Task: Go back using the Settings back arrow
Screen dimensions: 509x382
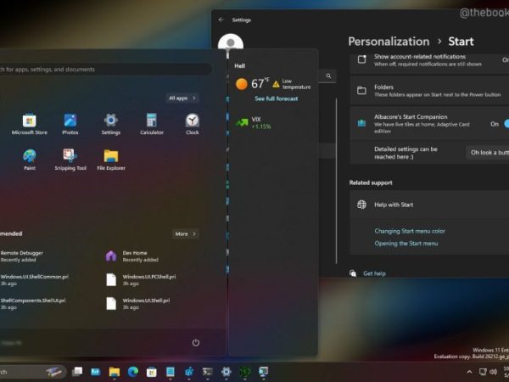Action: [221, 20]
